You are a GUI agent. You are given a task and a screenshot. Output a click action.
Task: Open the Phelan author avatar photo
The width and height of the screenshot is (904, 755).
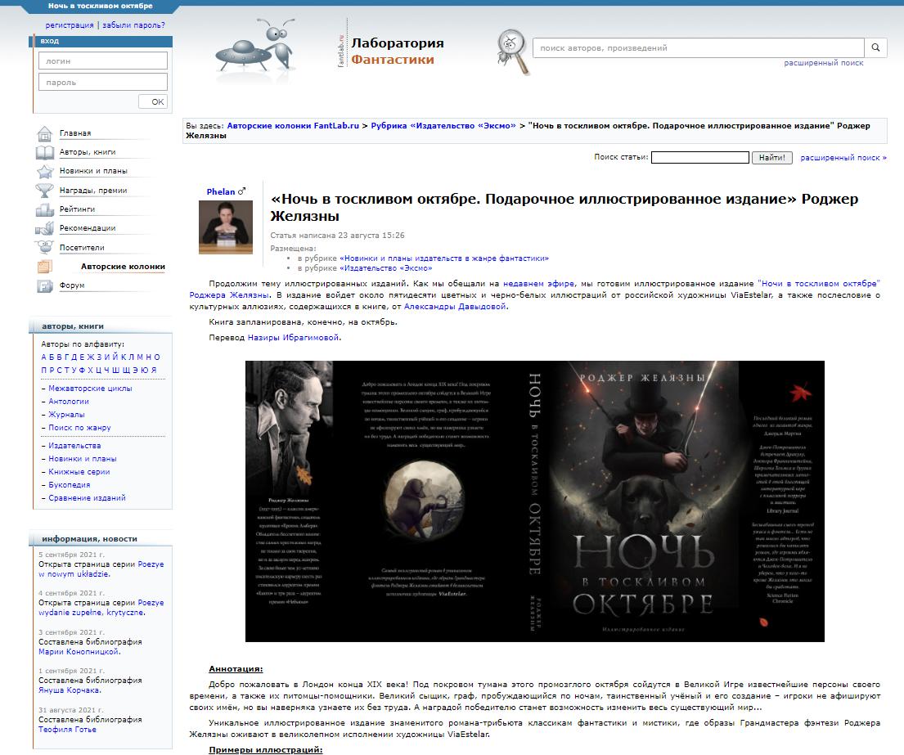tap(226, 227)
